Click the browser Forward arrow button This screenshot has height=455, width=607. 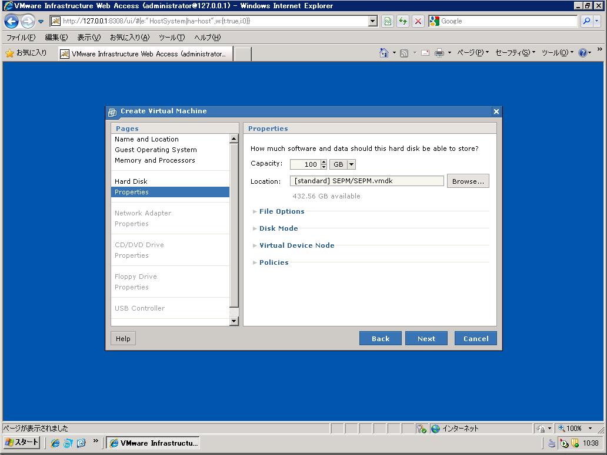[28, 21]
